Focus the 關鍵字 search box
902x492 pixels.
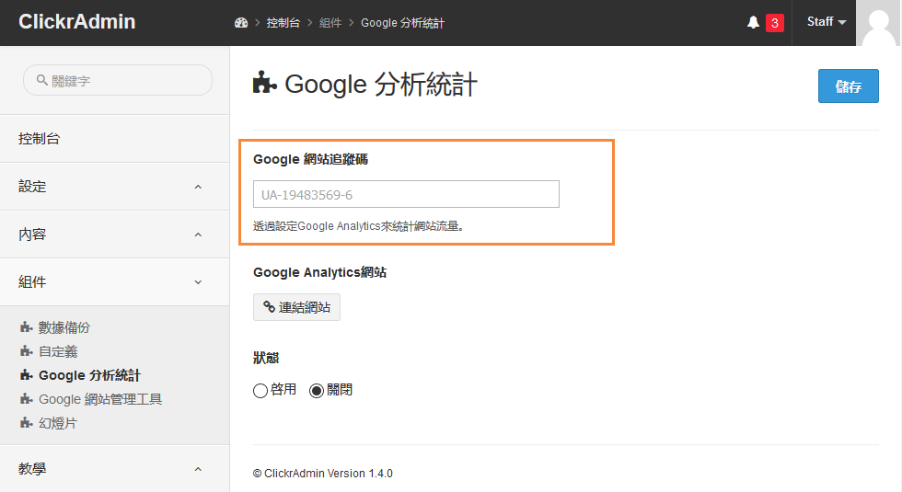click(118, 80)
